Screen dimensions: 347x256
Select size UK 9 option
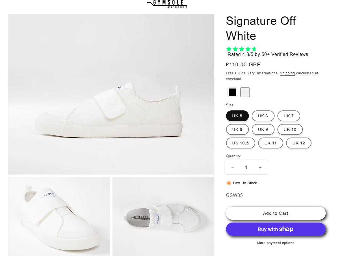263,129
